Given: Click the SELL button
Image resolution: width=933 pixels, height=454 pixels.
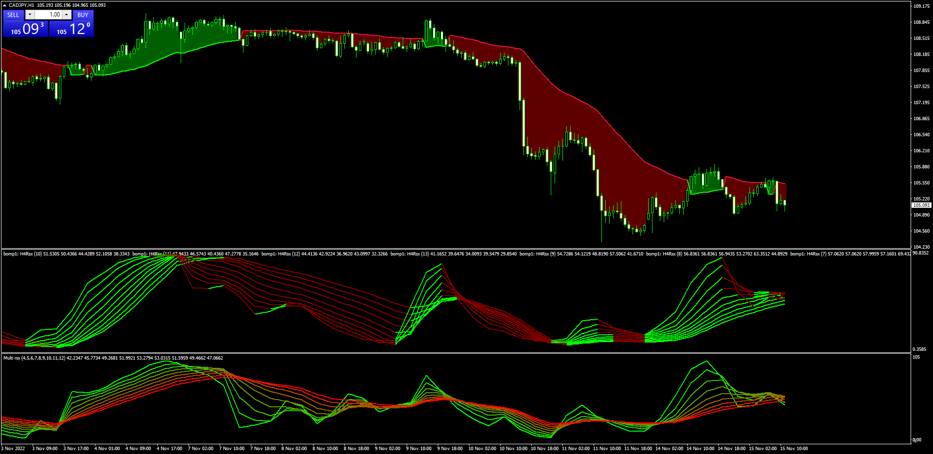Looking at the screenshot, I should [13, 15].
